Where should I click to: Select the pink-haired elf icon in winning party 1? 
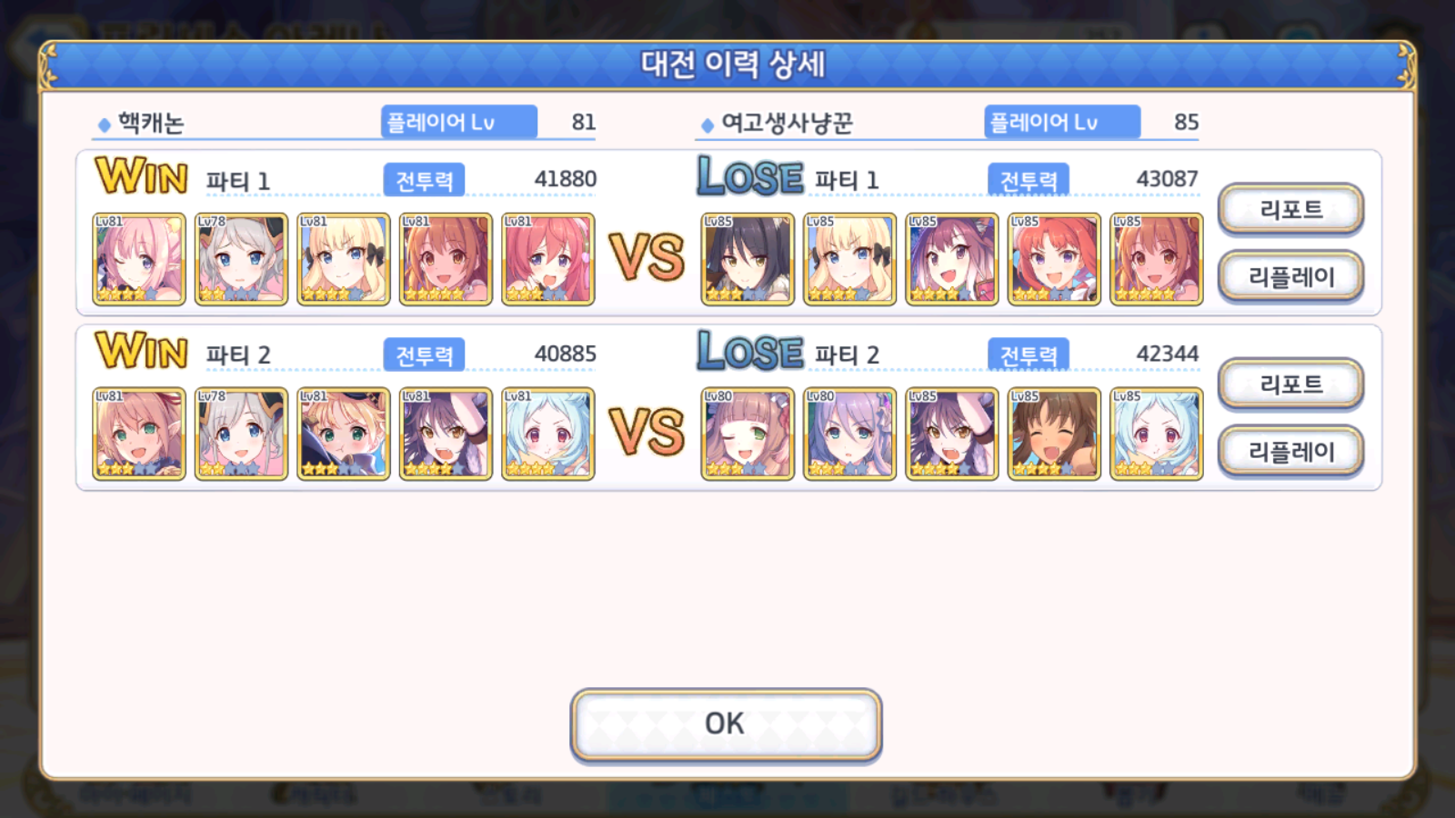coord(139,259)
